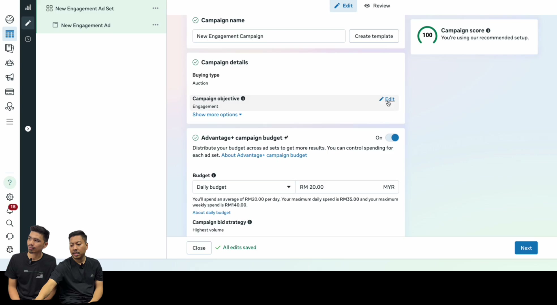The height and width of the screenshot is (305, 557).
Task: Open the Audiences people icon
Action: coord(10,63)
